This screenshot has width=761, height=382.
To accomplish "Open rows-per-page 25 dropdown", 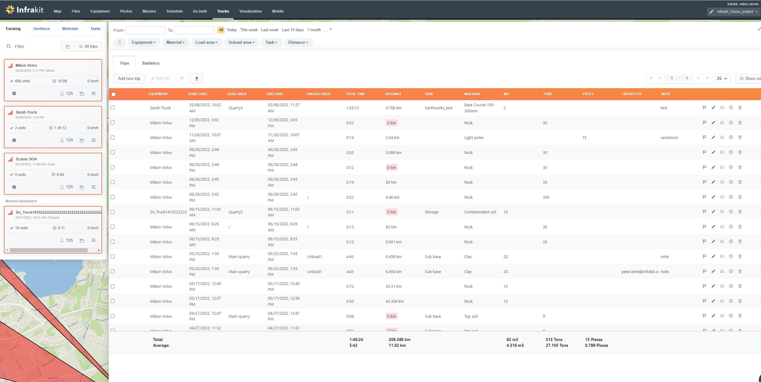I will tap(722, 79).
